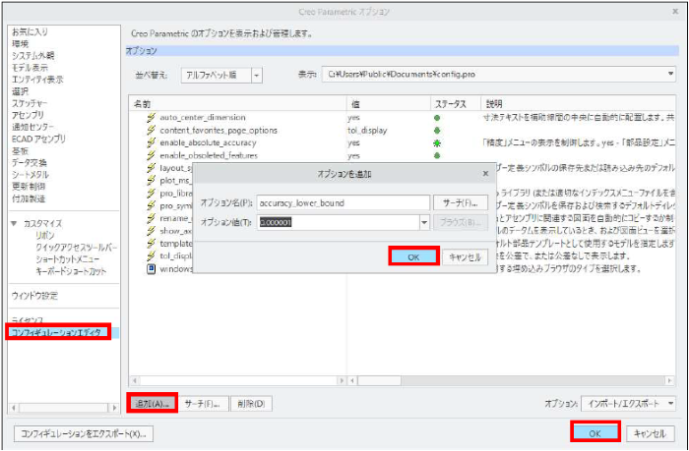The image size is (689, 451).
Task: Select the auto_center_dimension option row
Action: pyautogui.click(x=402, y=118)
